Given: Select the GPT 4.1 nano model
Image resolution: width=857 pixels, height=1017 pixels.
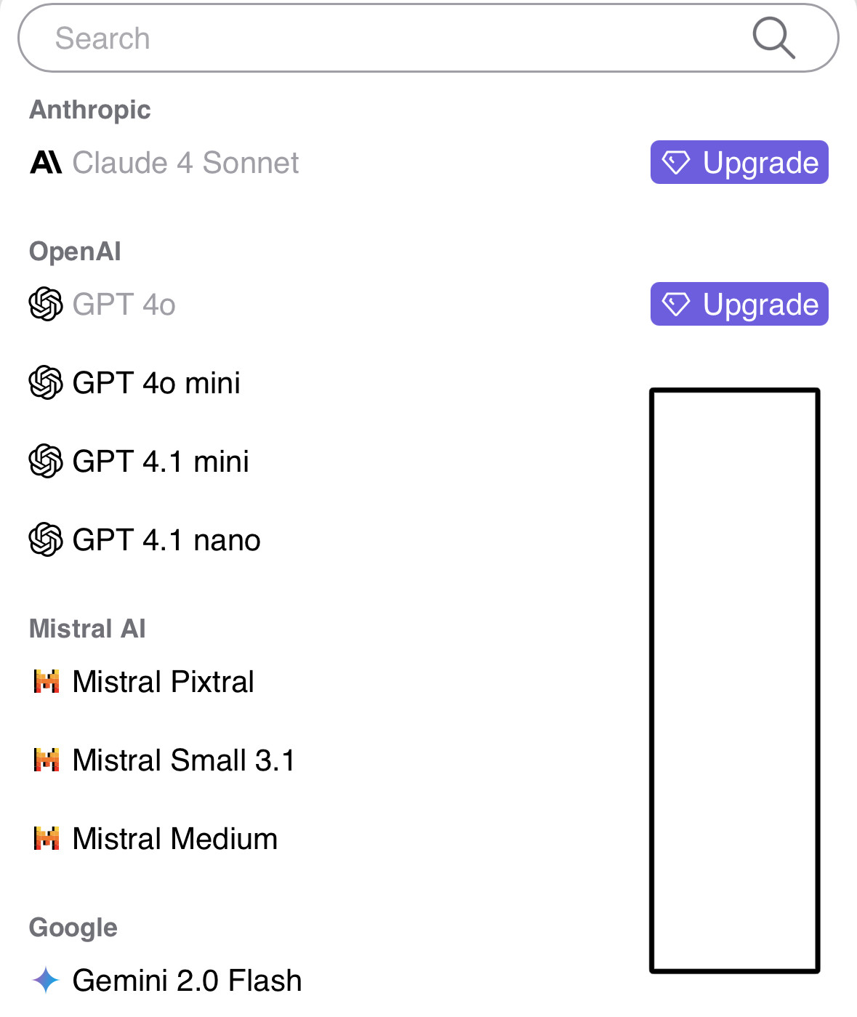Looking at the screenshot, I should coord(166,540).
